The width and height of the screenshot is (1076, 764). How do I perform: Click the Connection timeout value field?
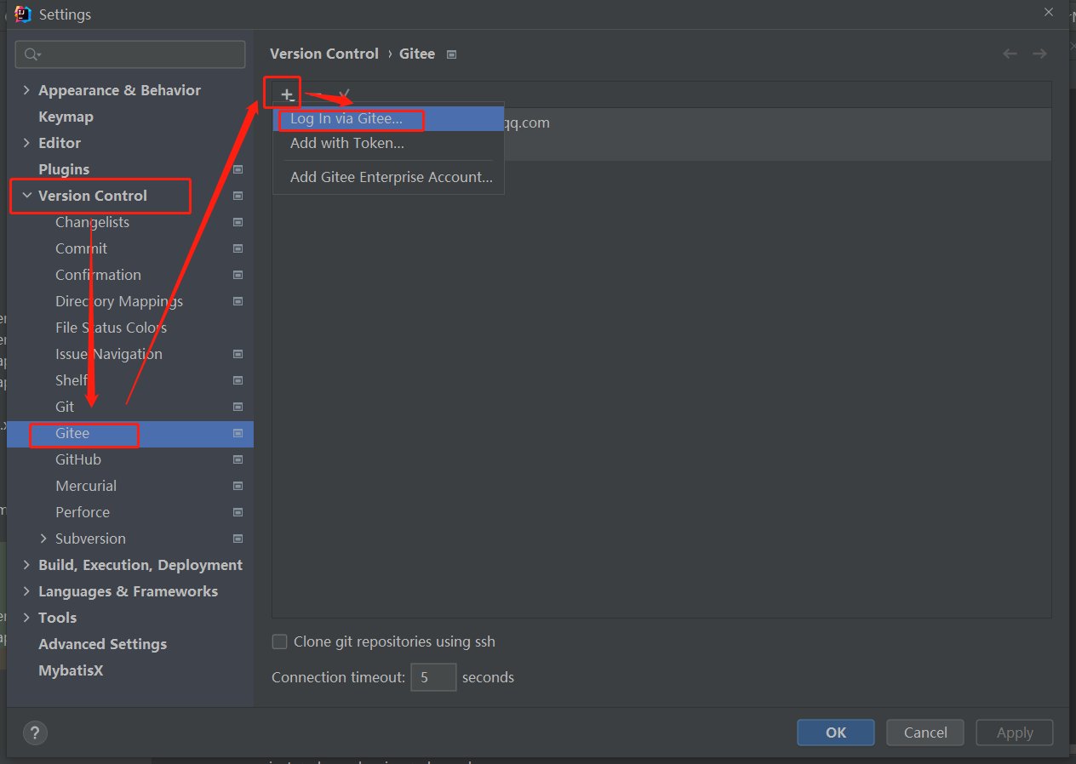click(433, 677)
